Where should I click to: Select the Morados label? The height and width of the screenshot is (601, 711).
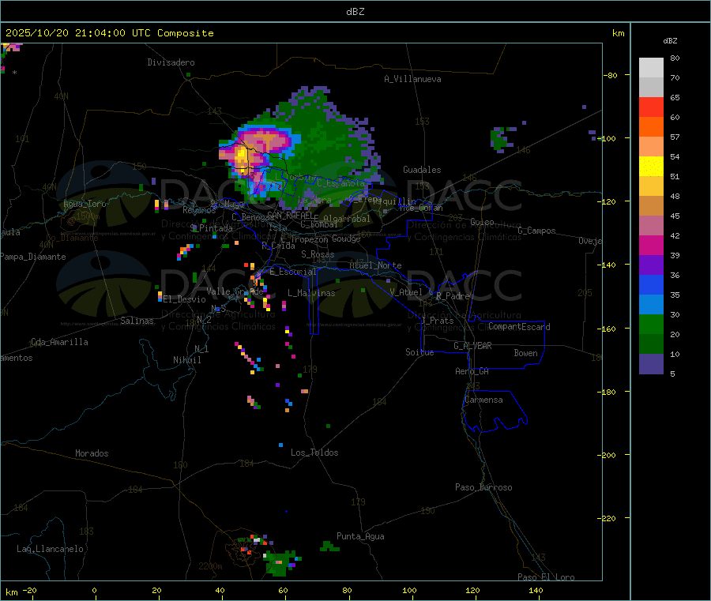[x=92, y=453]
